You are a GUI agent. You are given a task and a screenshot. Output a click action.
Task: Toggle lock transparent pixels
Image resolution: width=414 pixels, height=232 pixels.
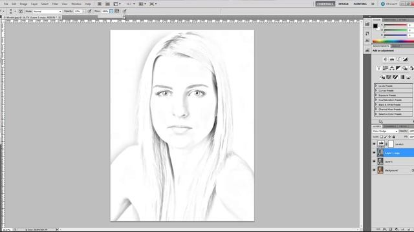[x=382, y=137]
